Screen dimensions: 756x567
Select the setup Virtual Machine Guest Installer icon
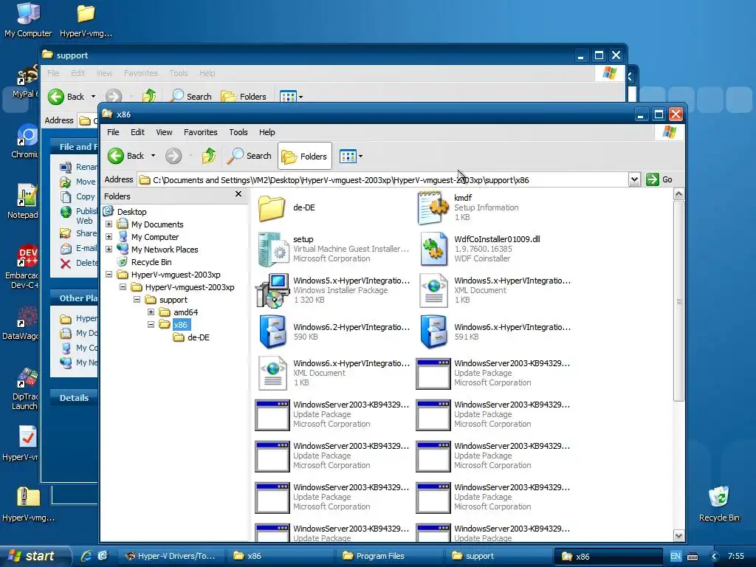(272, 250)
